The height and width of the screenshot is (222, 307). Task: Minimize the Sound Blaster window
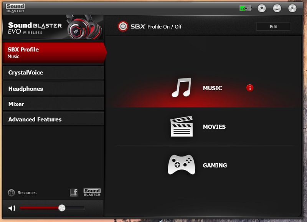pos(277,8)
